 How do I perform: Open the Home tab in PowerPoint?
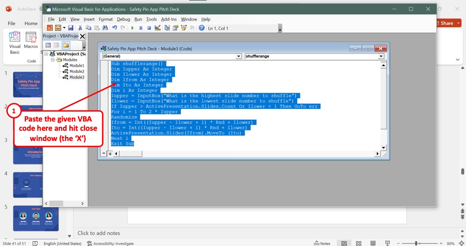pos(31,23)
